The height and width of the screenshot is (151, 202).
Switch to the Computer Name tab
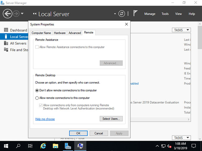41,33
